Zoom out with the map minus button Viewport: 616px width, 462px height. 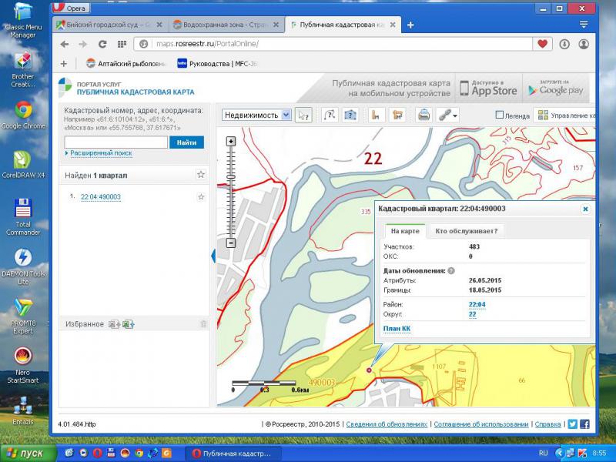pos(230,243)
